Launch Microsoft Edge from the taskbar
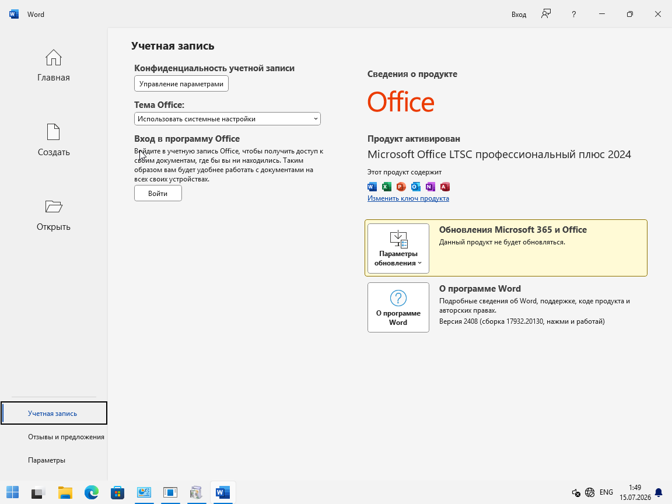Screen dimensions: 672x504 coord(91,492)
